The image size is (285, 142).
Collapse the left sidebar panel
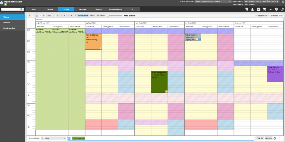pos(24,13)
